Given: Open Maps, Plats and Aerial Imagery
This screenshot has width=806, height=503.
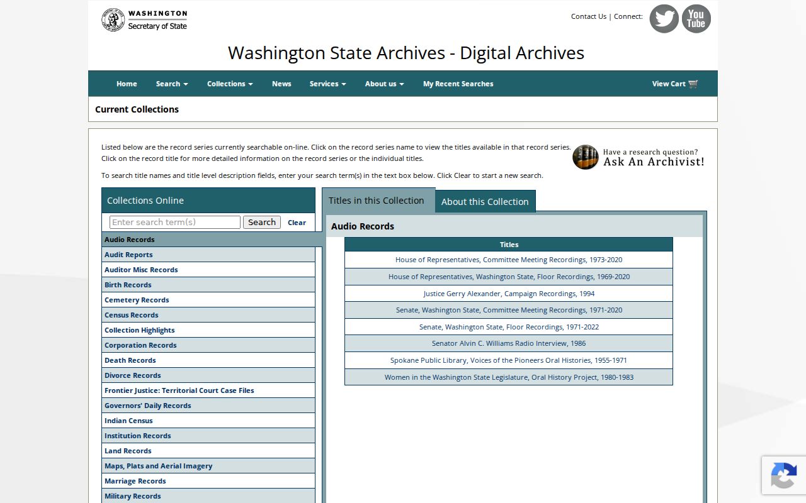Looking at the screenshot, I should 208,466.
